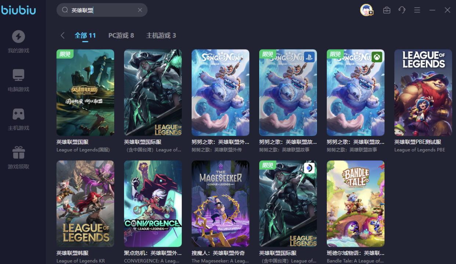456x264 pixels.
Task: Click the 搜魔人：英雄联盟传奇 title link
Action: click(218, 253)
